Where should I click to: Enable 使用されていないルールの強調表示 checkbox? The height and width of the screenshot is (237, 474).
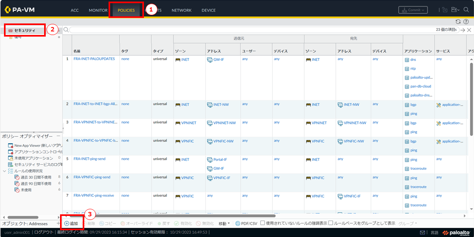coord(263,223)
